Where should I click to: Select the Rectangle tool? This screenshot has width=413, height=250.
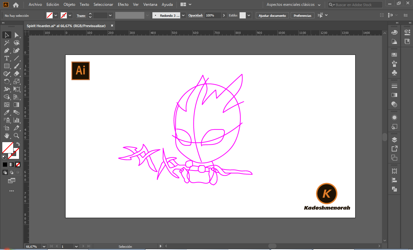click(7, 66)
